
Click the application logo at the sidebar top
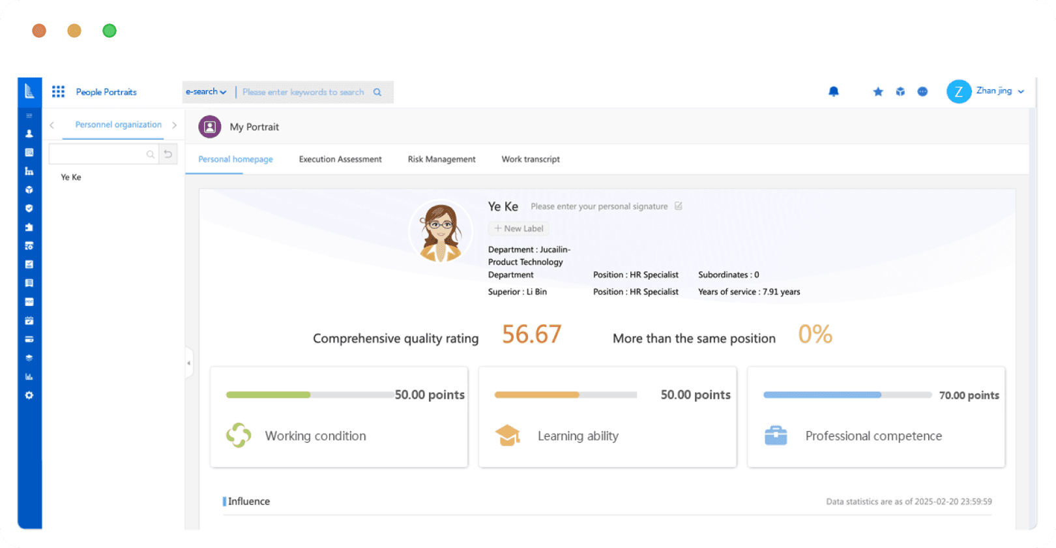(x=29, y=91)
